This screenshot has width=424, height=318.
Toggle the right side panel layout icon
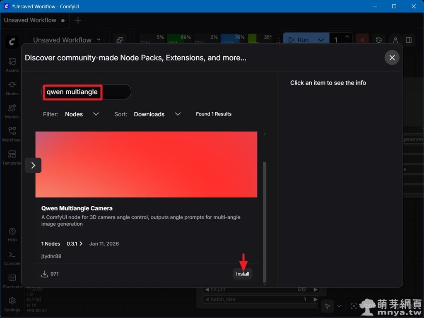coord(409,40)
